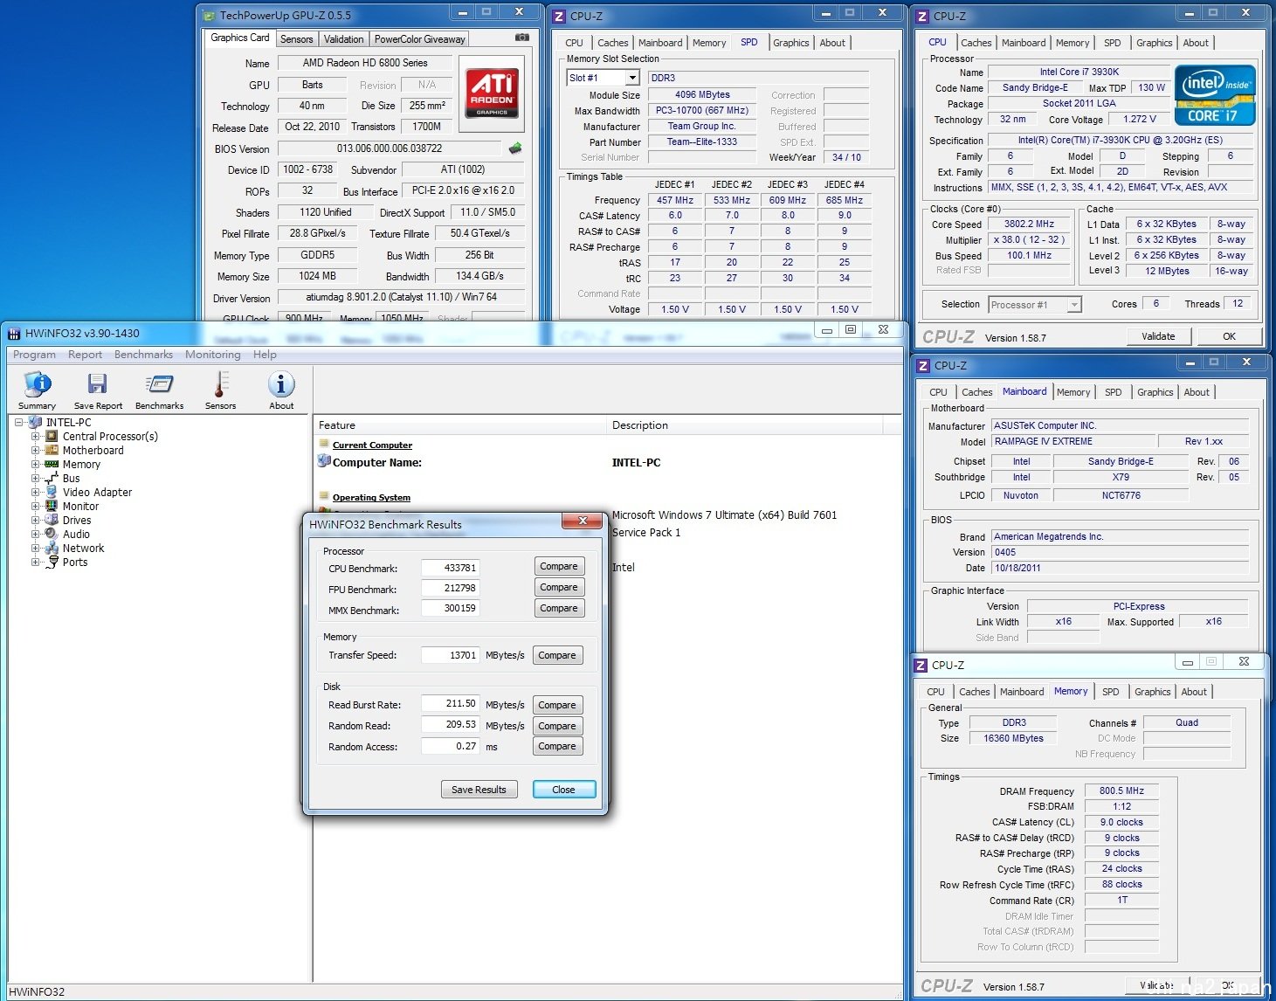Collapse the INTEL-PC root tree node
This screenshot has height=1001, width=1276.
[19, 422]
